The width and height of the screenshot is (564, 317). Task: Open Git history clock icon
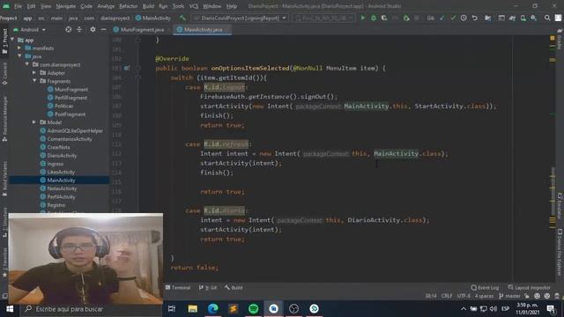coord(464,18)
